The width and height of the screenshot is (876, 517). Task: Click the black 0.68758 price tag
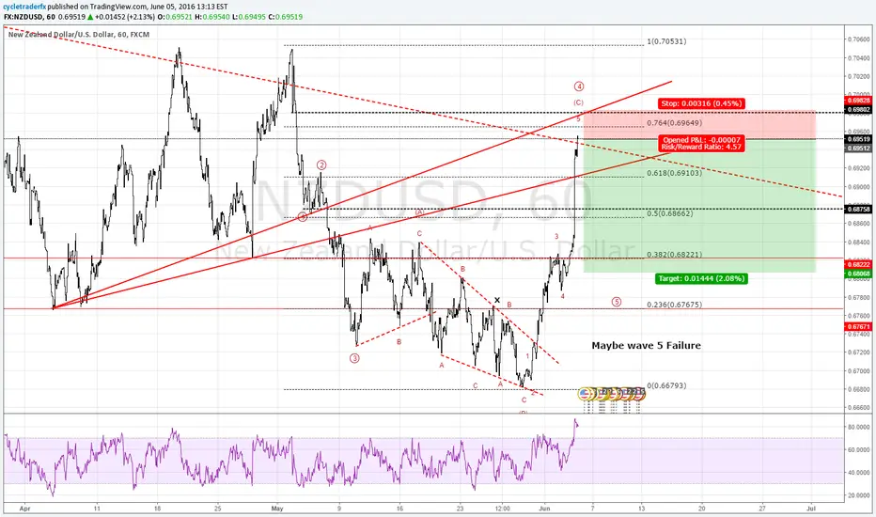tap(859, 209)
